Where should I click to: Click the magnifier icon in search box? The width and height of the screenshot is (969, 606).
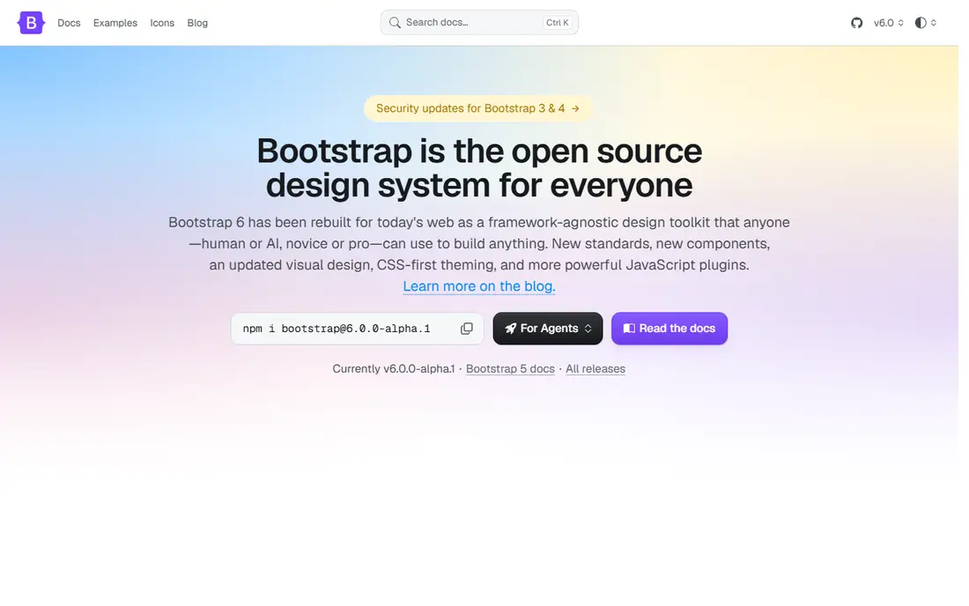click(x=395, y=23)
